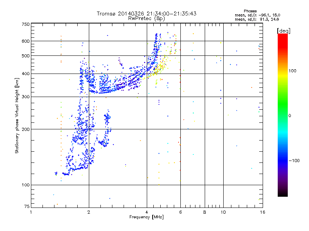Click the '100' colorbar tick label
Image resolution: width=309 pixels, height=231 pixels.
292,71
